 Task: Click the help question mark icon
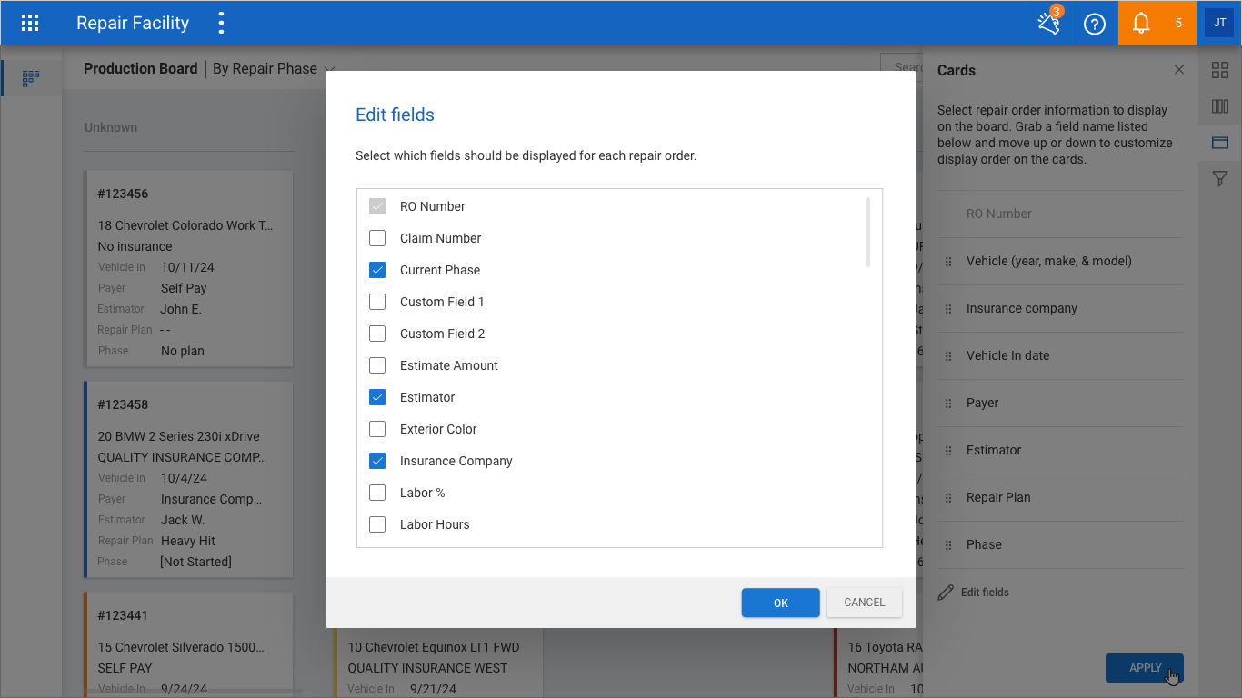[1095, 24]
